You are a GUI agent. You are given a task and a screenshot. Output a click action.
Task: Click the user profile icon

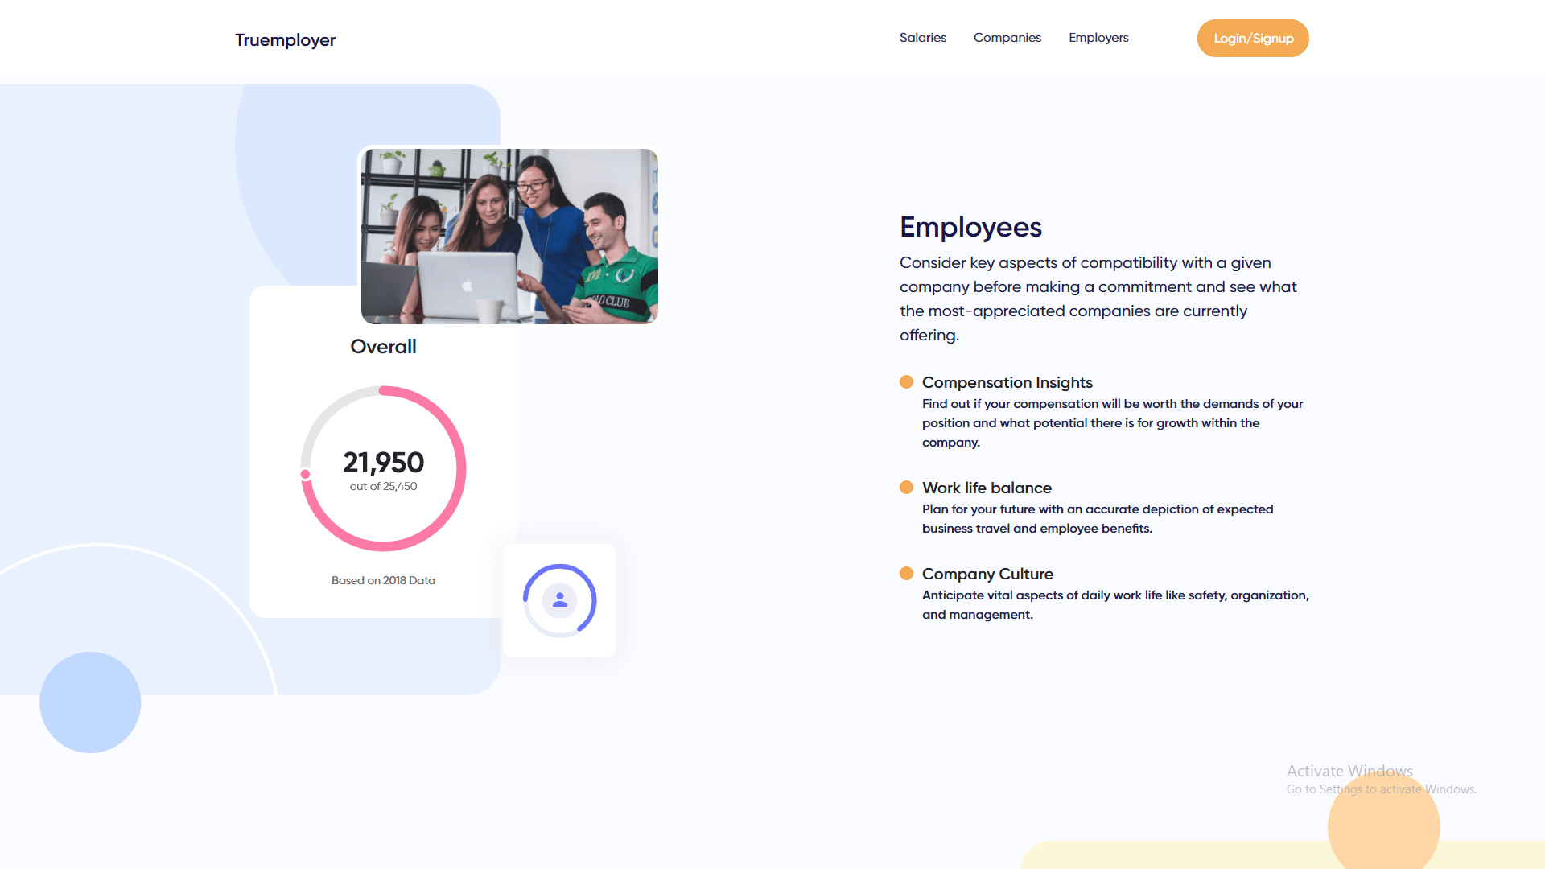click(560, 600)
